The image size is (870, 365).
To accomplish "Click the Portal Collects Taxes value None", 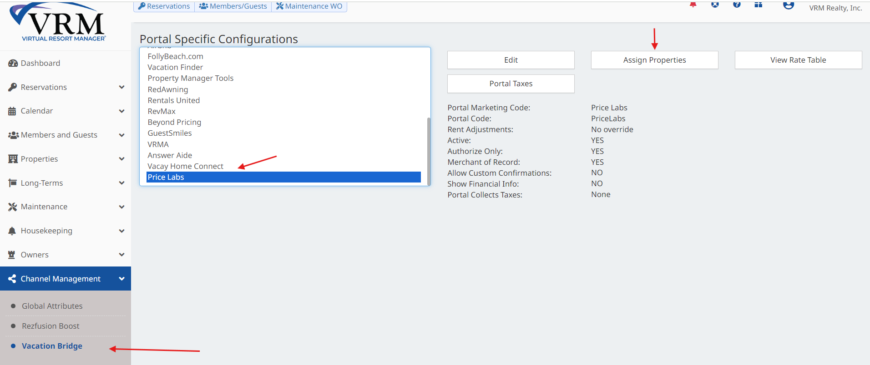I will click(x=601, y=194).
